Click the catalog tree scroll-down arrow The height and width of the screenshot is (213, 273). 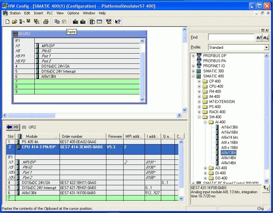[x=266, y=181]
